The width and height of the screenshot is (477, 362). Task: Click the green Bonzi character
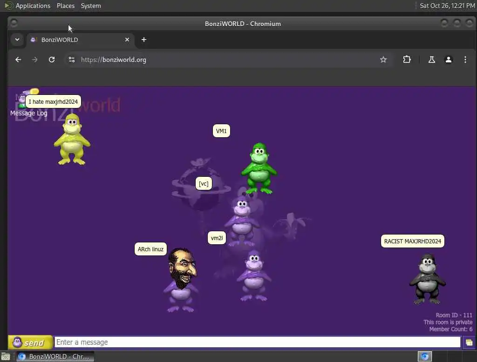(x=259, y=168)
